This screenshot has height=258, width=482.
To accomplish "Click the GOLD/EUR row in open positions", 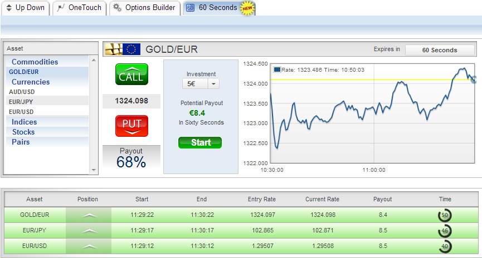I will (241, 215).
